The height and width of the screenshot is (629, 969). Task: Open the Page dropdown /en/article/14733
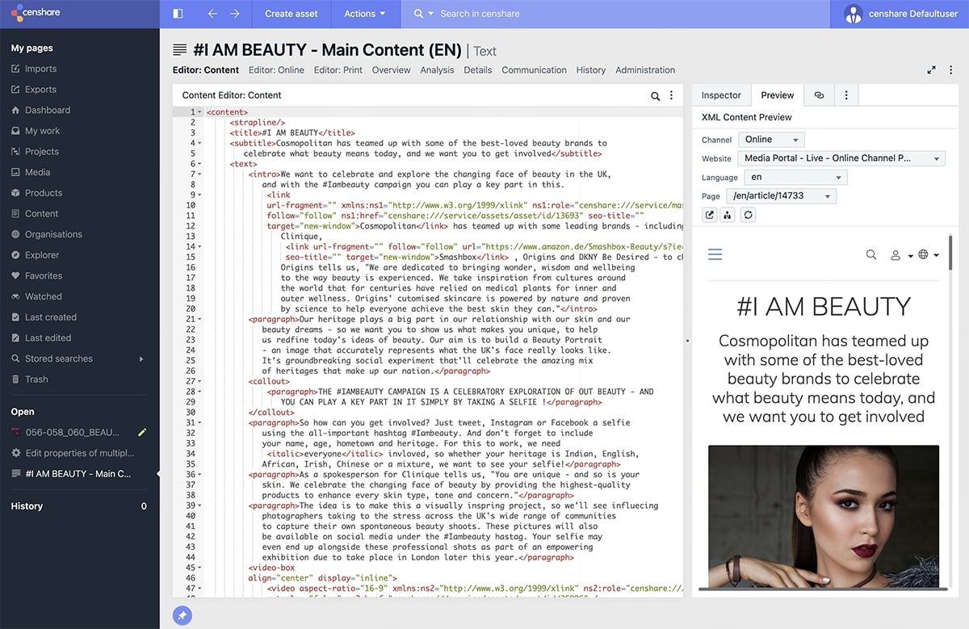780,196
